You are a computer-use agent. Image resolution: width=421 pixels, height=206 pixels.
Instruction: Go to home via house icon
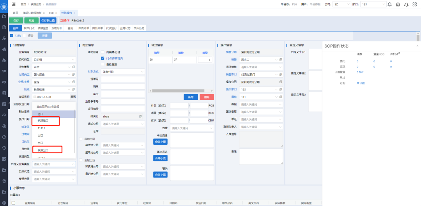398,4
